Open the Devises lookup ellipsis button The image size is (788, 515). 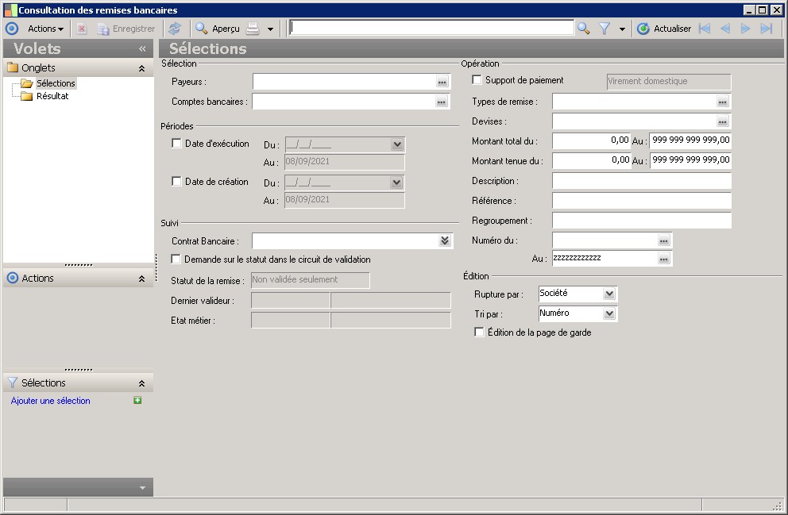[723, 121]
